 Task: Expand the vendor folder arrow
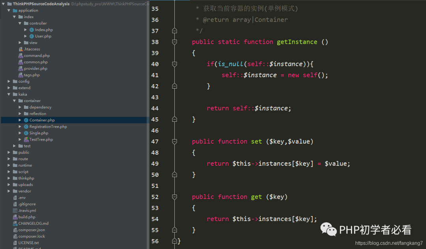point(9,191)
